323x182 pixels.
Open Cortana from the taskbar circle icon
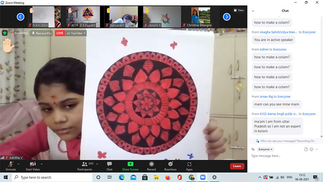[98, 177]
